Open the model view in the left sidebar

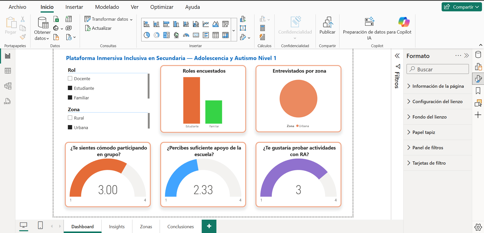click(8, 86)
